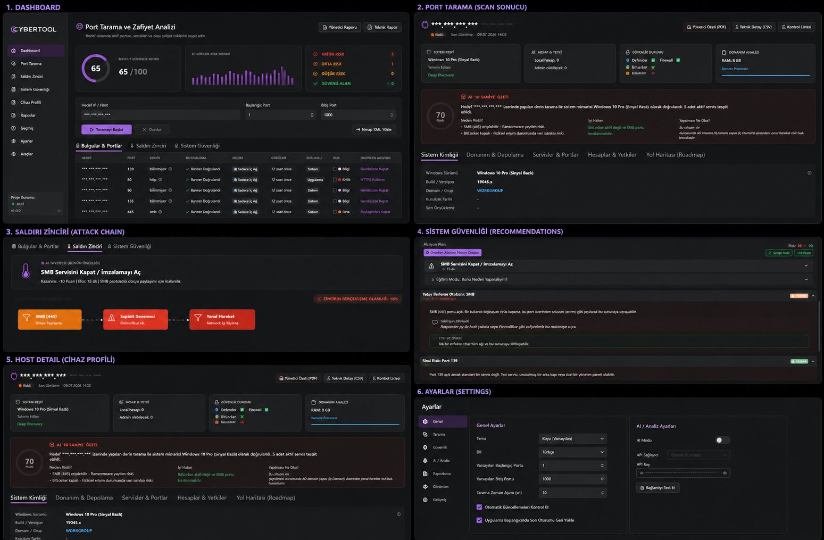Image resolution: width=824 pixels, height=540 pixels.
Task: Click the Güvenlik shield icon in Ayarlar panel
Action: [425, 447]
